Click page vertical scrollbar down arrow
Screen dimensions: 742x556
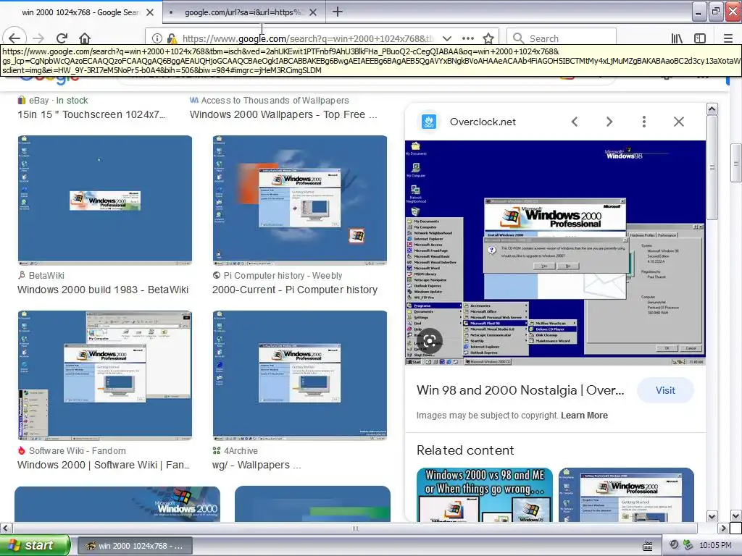(736, 515)
